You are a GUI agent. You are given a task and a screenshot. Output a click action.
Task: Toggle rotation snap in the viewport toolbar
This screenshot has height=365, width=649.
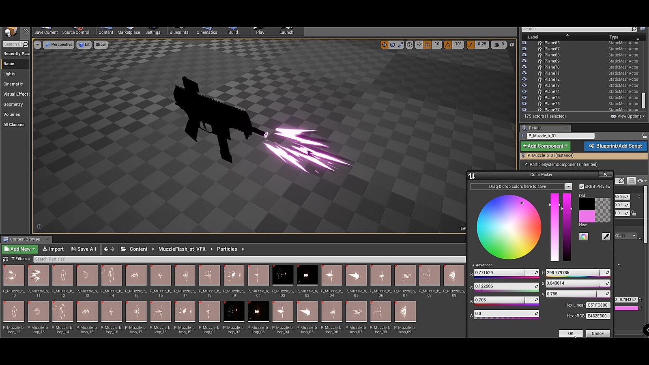click(448, 45)
